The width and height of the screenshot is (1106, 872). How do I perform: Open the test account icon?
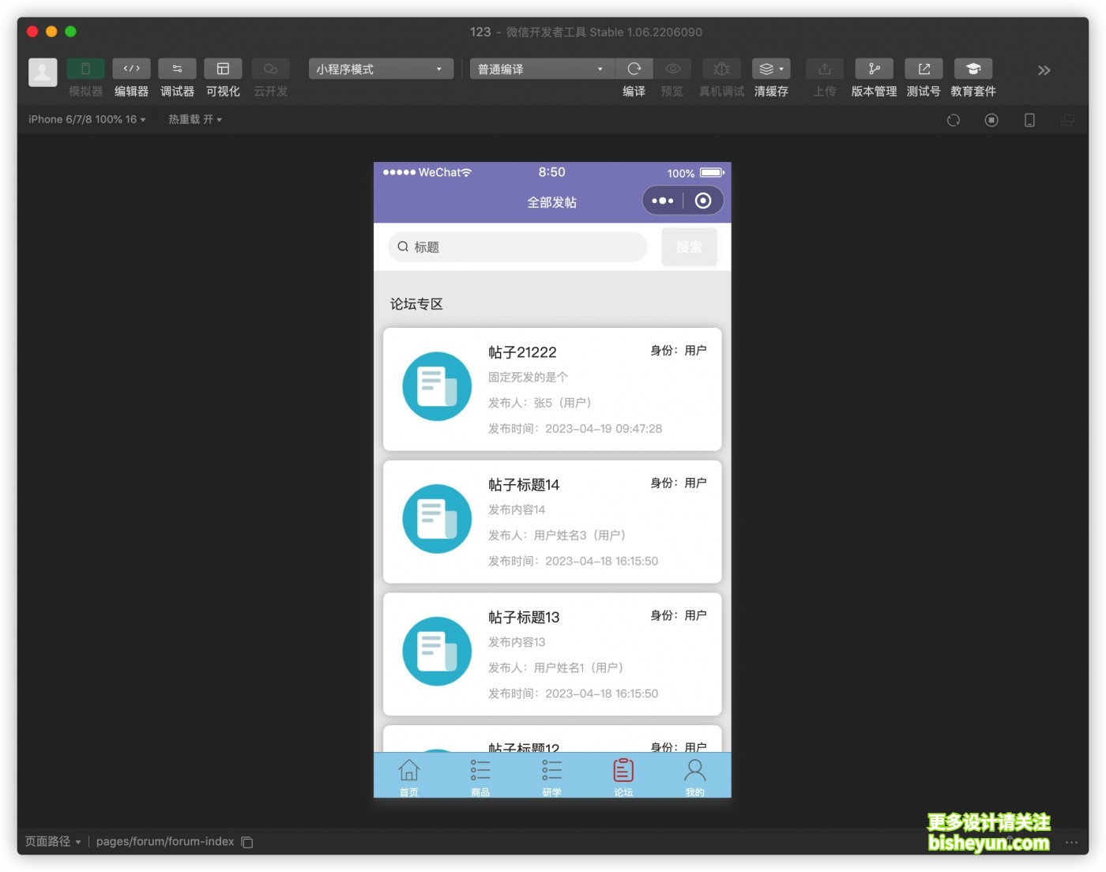pyautogui.click(x=924, y=69)
